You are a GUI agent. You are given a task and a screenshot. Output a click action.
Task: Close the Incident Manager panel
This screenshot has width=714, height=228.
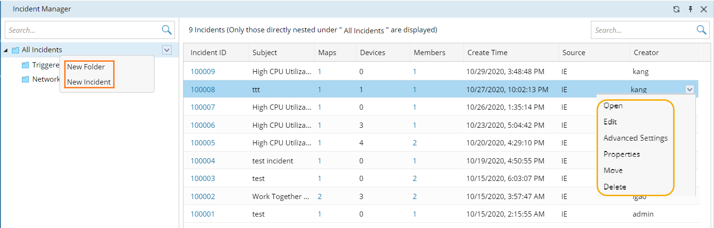(704, 9)
